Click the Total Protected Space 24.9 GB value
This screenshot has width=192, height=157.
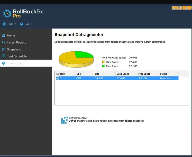(133, 57)
